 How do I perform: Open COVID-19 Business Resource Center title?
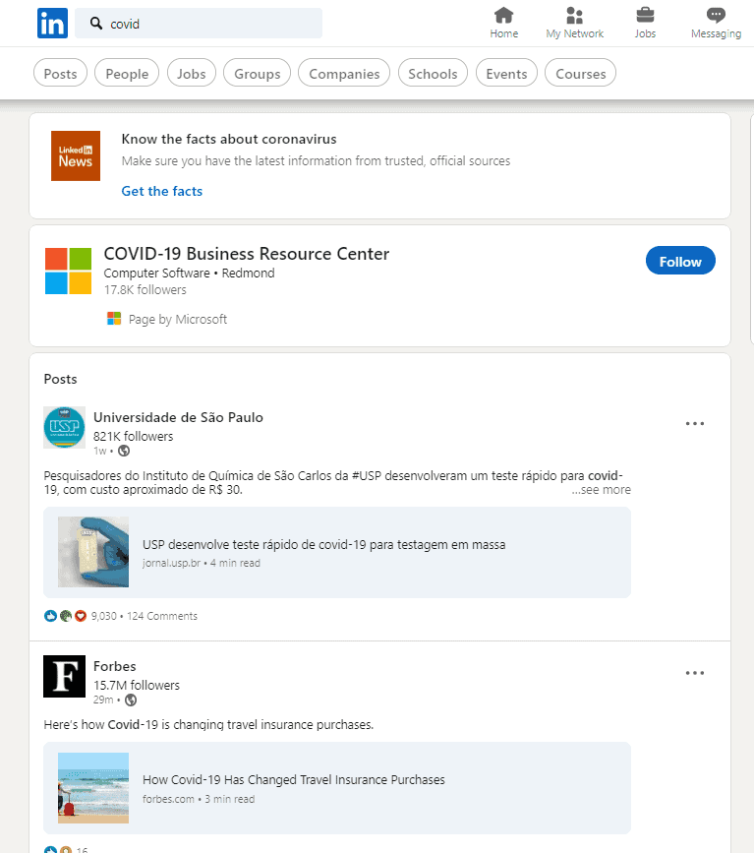click(x=247, y=254)
